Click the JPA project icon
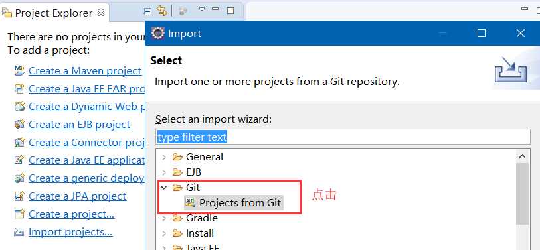Viewport: 540px width, 250px height. 19,196
